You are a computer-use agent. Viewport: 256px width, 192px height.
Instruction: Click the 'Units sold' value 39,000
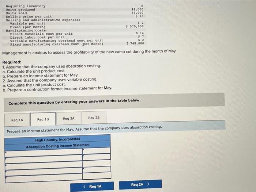[137, 13]
